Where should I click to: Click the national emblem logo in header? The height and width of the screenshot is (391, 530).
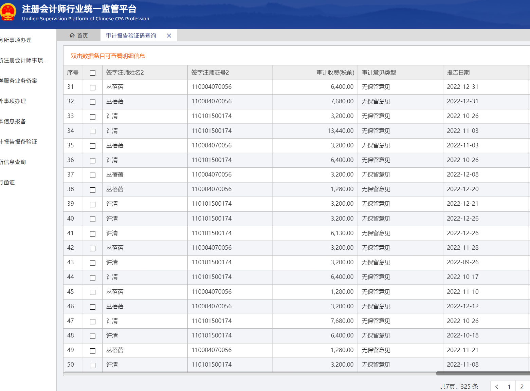pos(7,12)
